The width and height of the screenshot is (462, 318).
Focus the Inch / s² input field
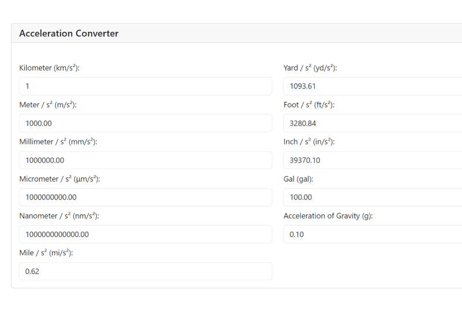tap(372, 160)
